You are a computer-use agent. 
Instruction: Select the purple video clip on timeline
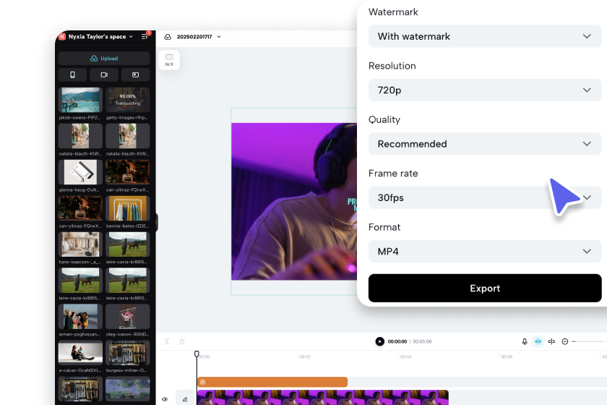(x=323, y=398)
